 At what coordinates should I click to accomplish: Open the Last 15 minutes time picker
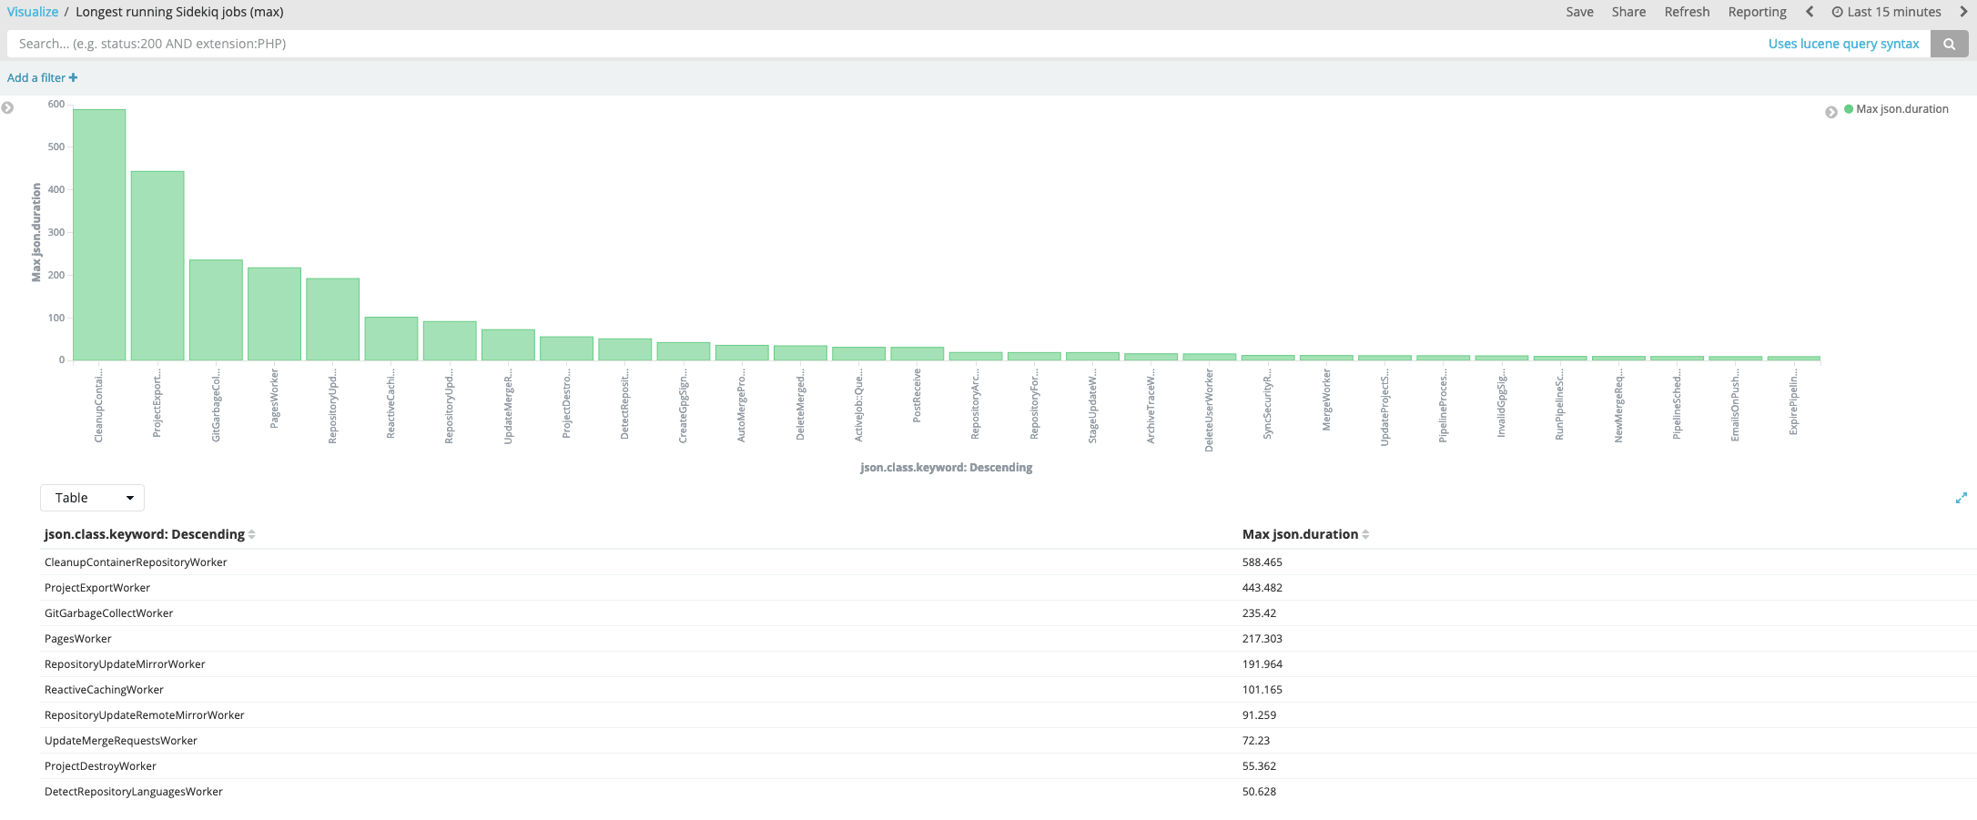click(1886, 12)
